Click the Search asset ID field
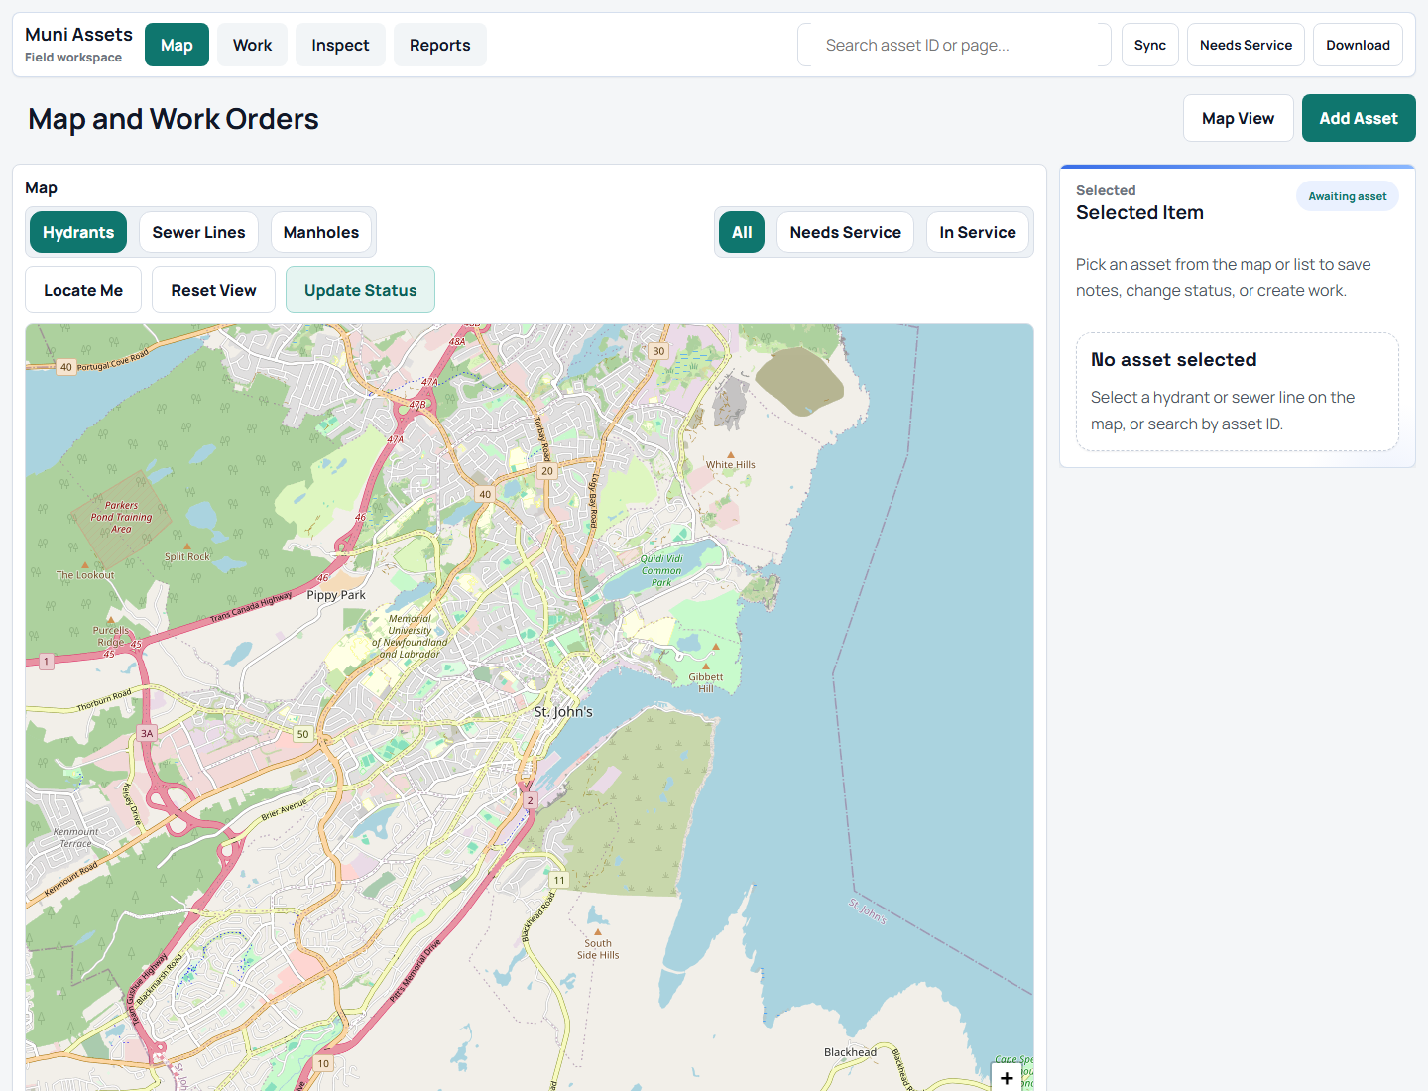The width and height of the screenshot is (1428, 1091). point(954,45)
